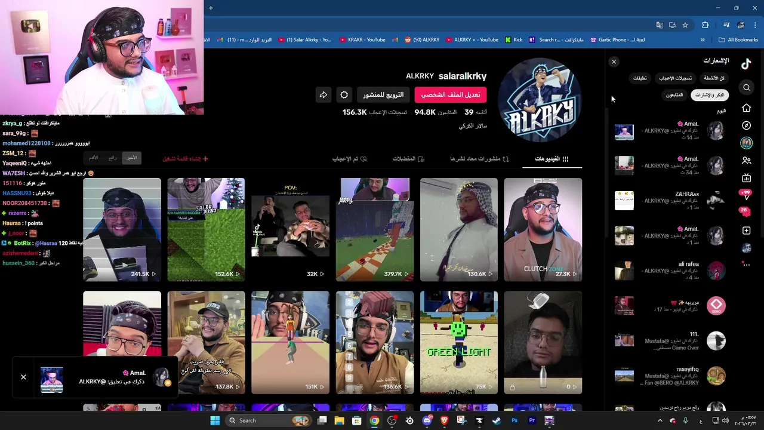Viewport: 764px width, 430px height.
Task: Open Premiere Pro from the taskbar
Action: [x=532, y=420]
